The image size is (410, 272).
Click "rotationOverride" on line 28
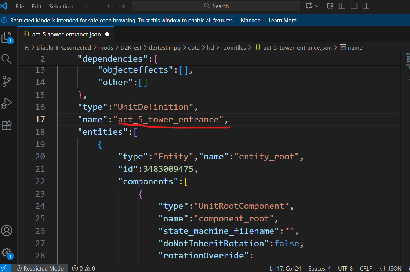[203, 255]
